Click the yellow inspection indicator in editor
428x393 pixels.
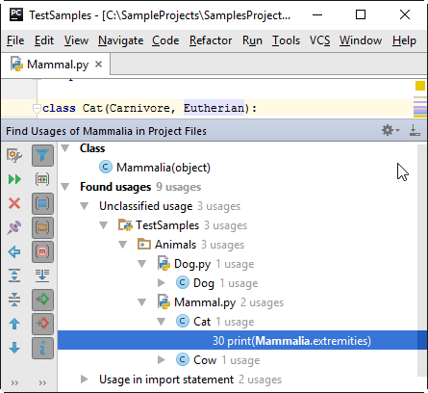coord(420,86)
